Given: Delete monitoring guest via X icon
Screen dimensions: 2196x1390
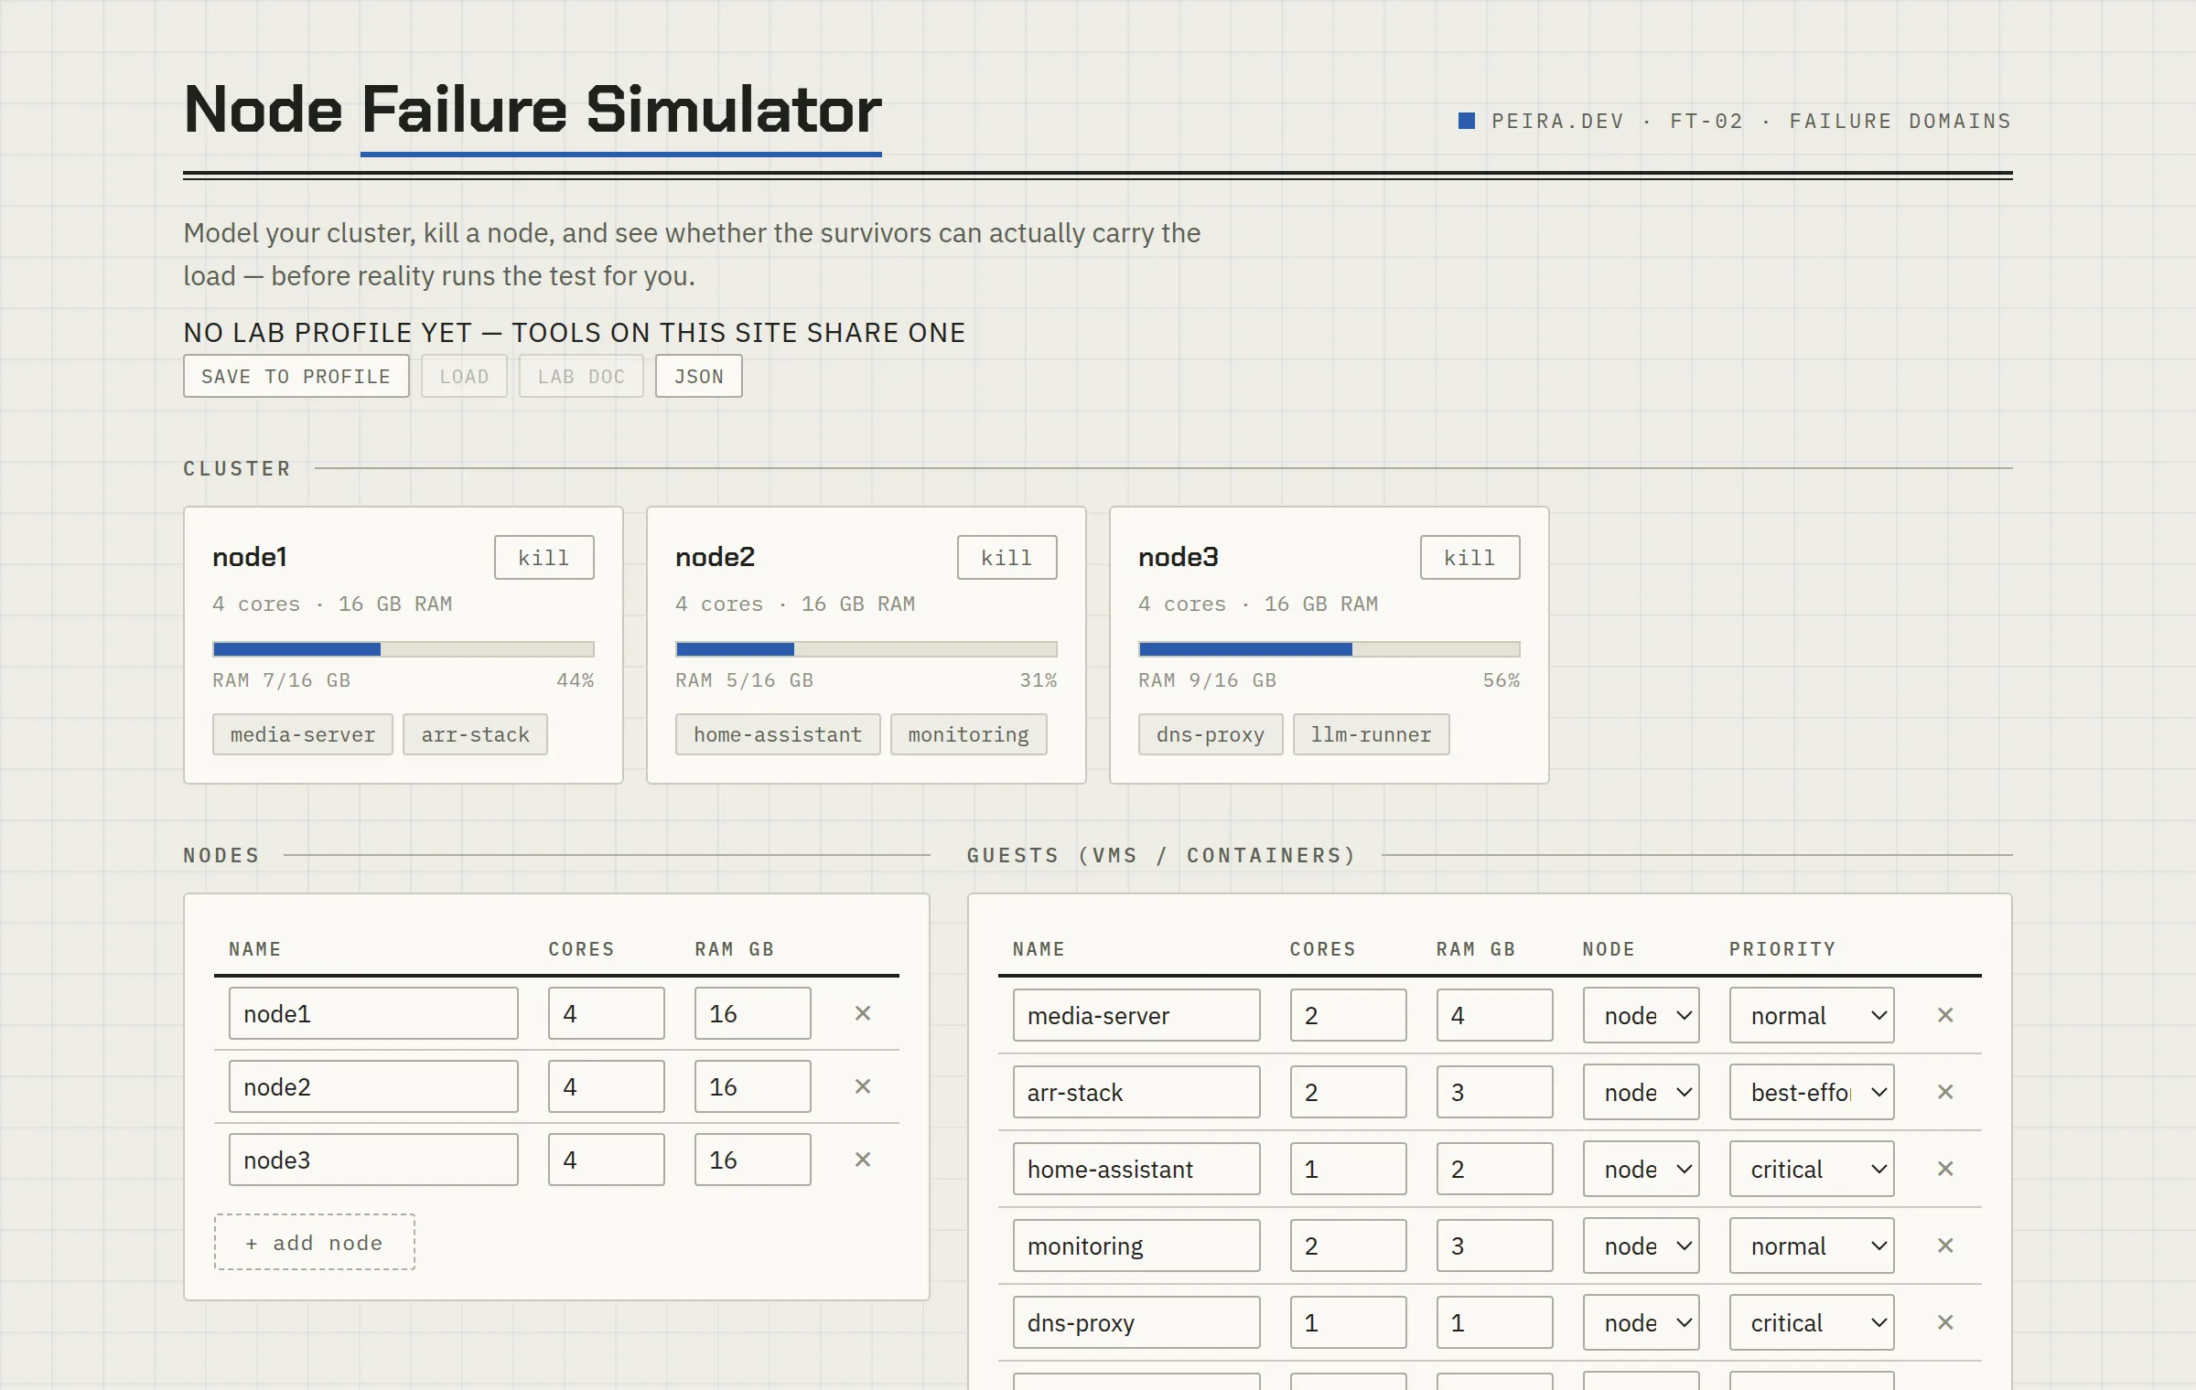Looking at the screenshot, I should click(x=1945, y=1246).
